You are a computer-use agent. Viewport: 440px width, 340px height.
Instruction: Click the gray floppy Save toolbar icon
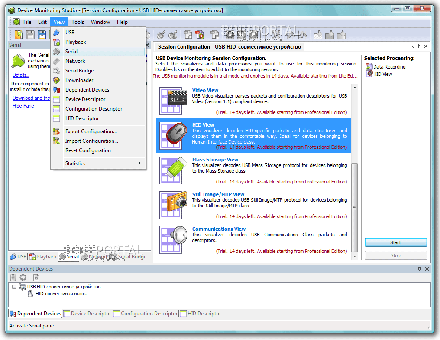(x=30, y=35)
